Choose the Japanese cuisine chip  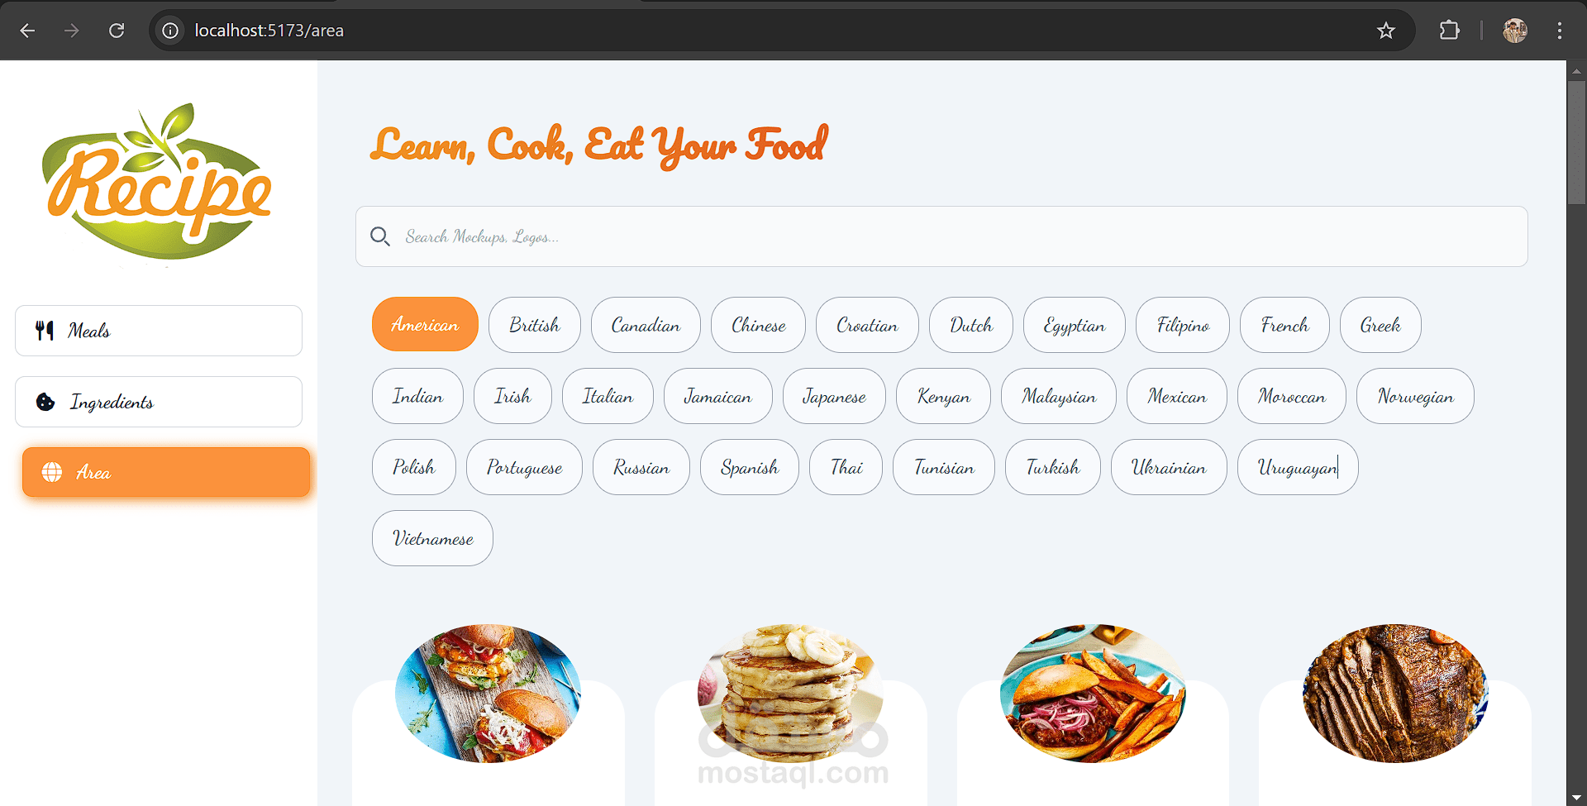click(834, 396)
